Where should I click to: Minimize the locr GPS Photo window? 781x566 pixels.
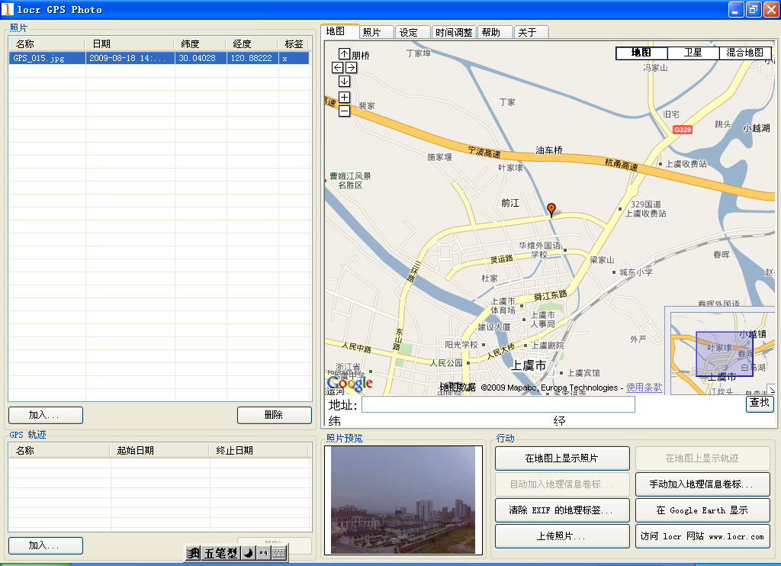(736, 9)
